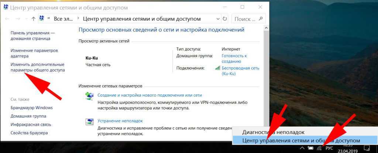Open «Изменение параметров адаптера» link
Viewport: 378px width, 153px height.
click(x=34, y=53)
